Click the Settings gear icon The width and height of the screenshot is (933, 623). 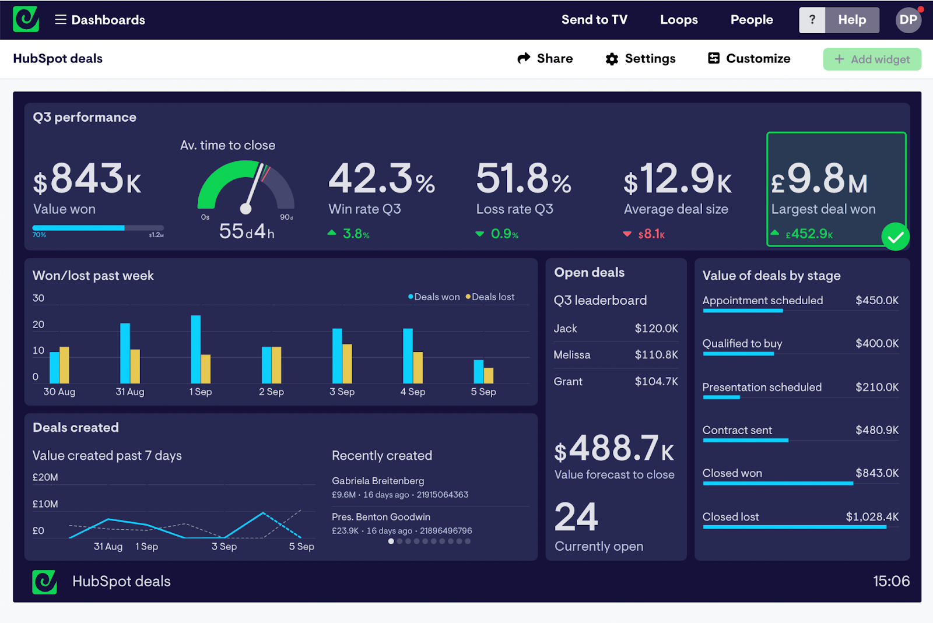[612, 59]
